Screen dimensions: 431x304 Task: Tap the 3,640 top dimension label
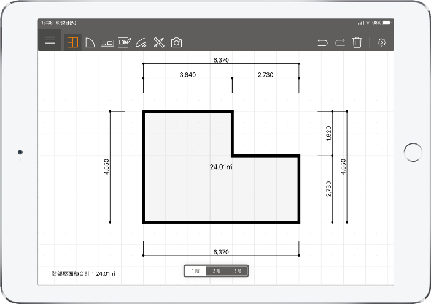(x=187, y=75)
